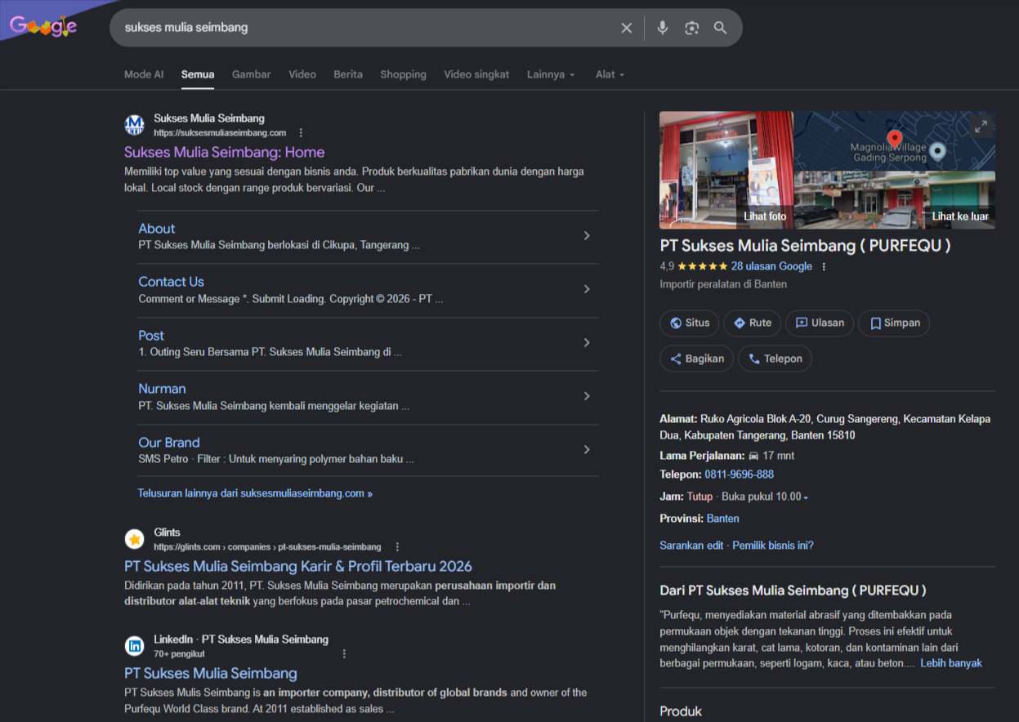Select the Produk section heading
Viewport: 1019px width, 722px height.
pos(681,711)
